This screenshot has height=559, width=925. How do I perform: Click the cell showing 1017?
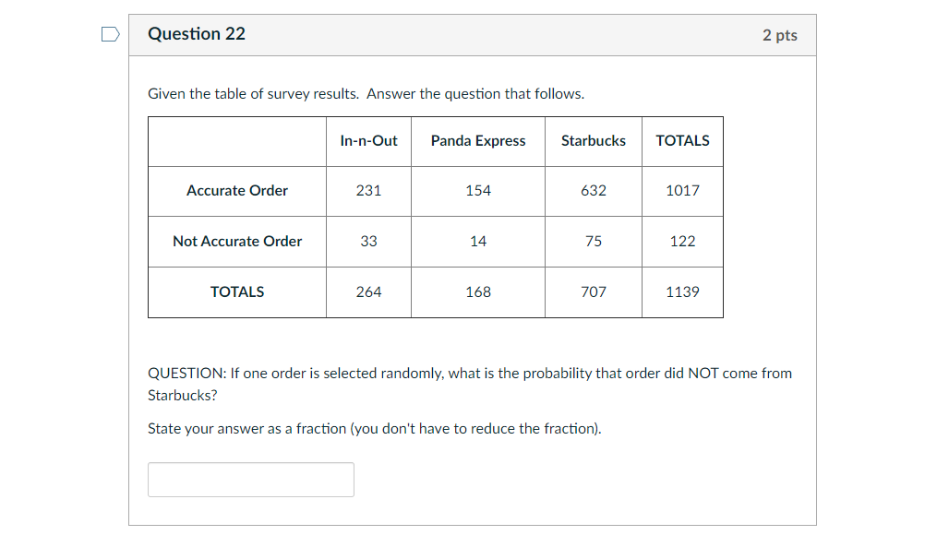point(682,191)
